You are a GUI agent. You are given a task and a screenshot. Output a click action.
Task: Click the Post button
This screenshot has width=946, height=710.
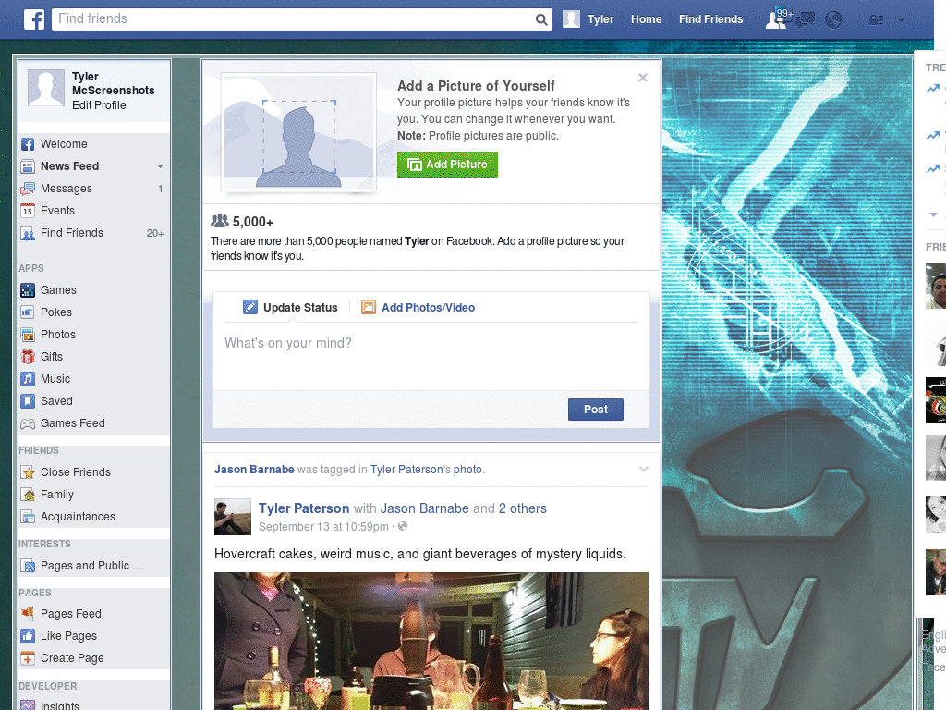(x=596, y=410)
